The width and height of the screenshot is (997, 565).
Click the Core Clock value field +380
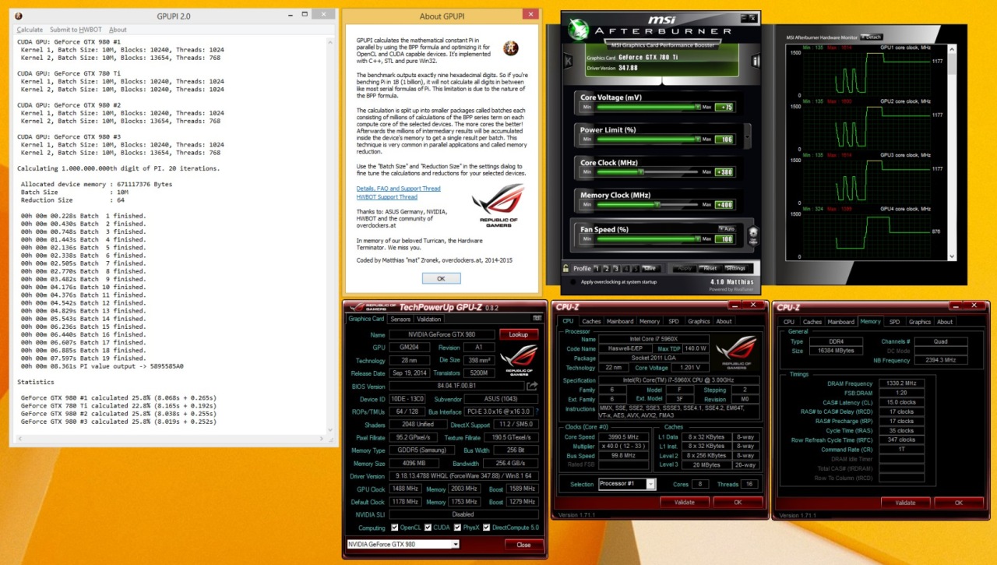coord(724,171)
